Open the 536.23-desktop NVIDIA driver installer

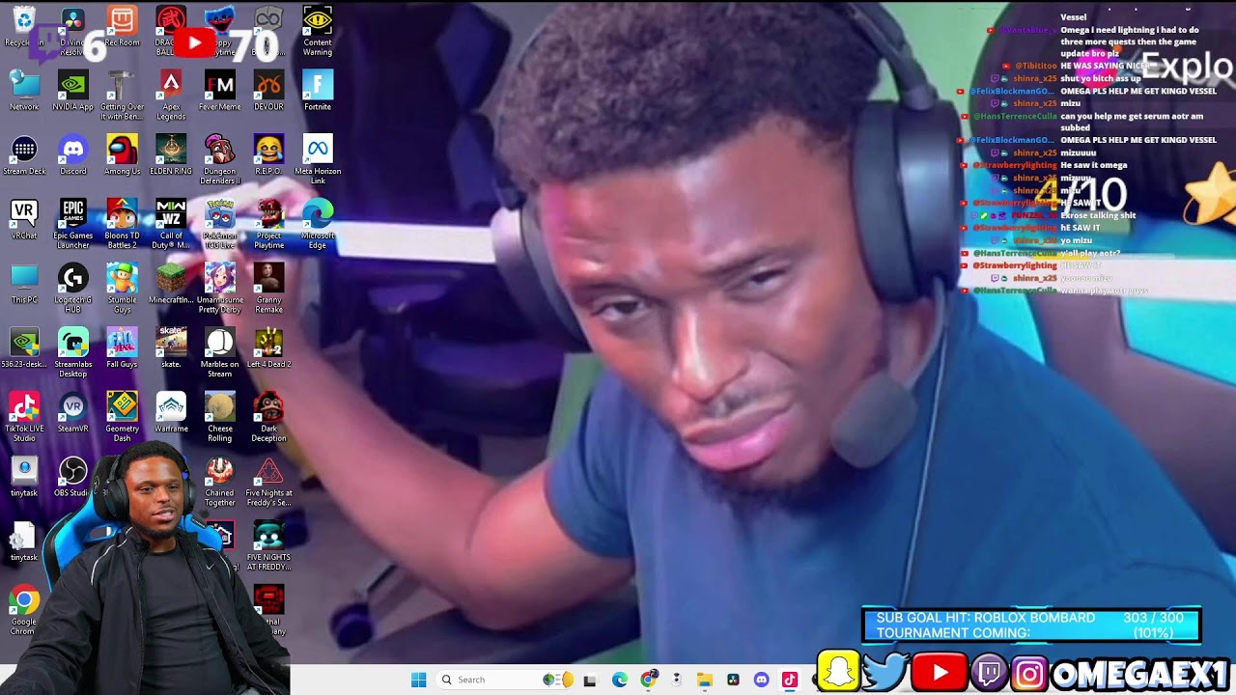pos(24,348)
